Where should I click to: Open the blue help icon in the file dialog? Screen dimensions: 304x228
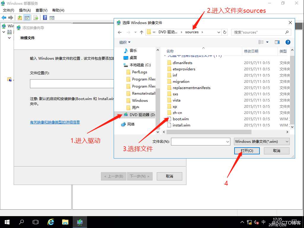pos(288,42)
